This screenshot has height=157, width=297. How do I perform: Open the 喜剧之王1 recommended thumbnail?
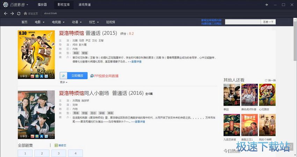pos(249,125)
